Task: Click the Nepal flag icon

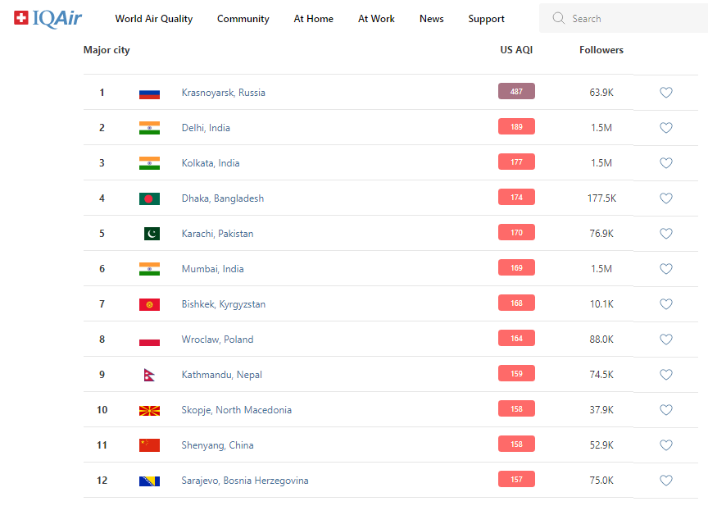Action: (x=148, y=375)
